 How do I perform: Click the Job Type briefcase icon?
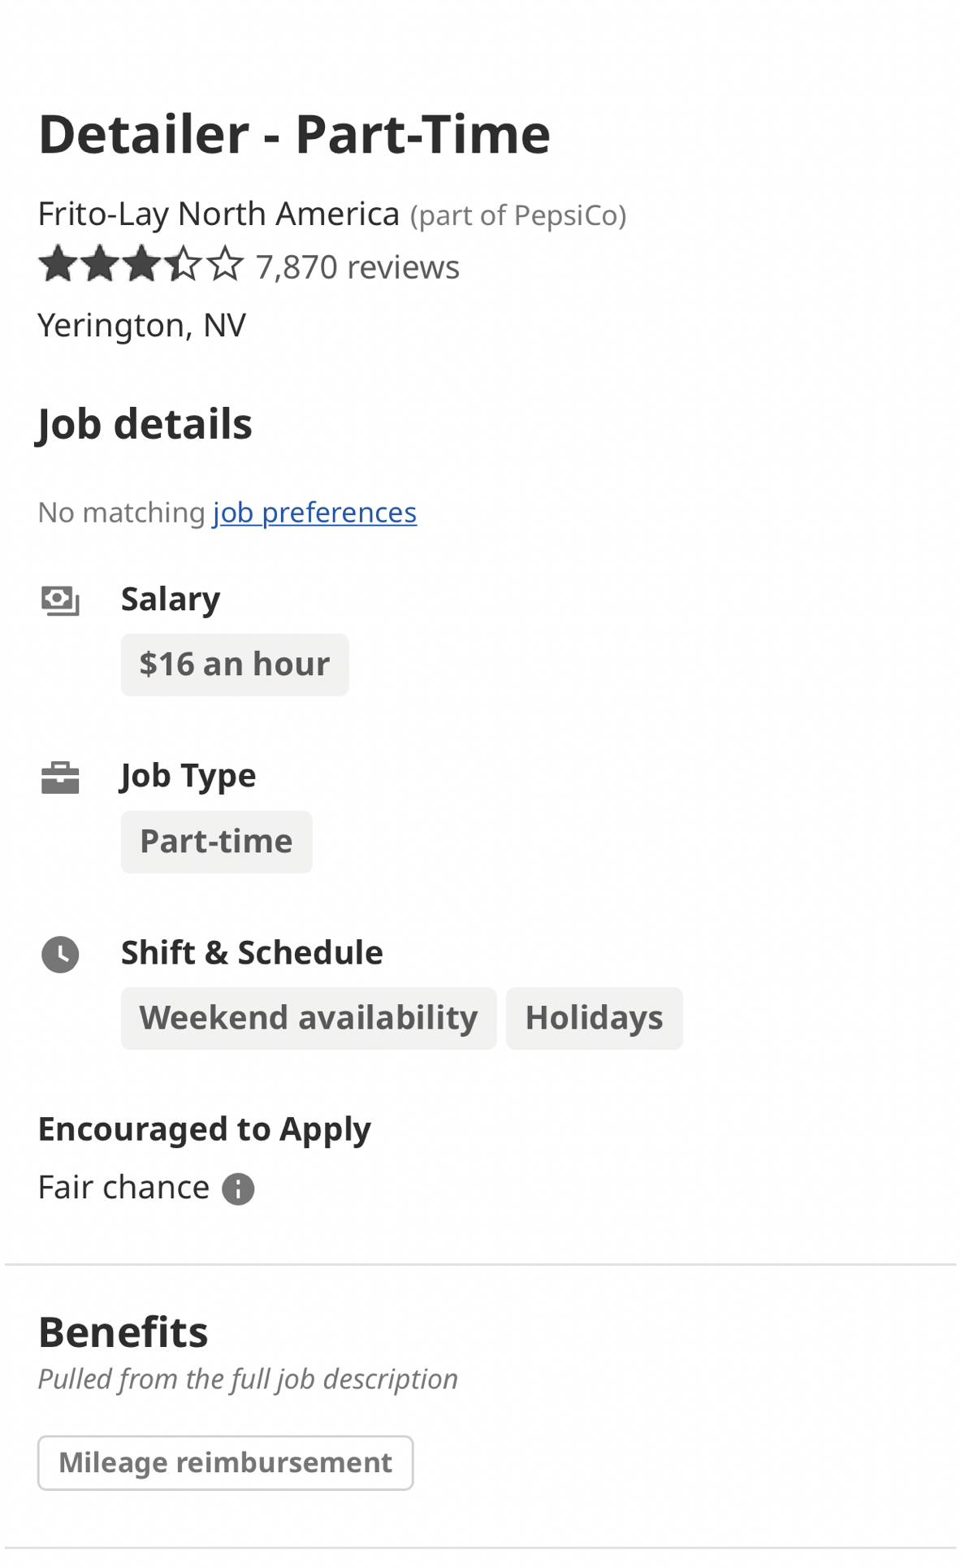[60, 778]
